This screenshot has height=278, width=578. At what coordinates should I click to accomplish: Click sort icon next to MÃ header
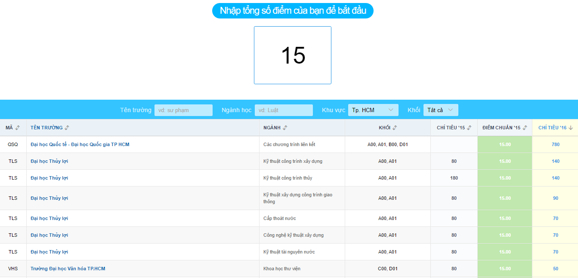pyautogui.click(x=18, y=128)
